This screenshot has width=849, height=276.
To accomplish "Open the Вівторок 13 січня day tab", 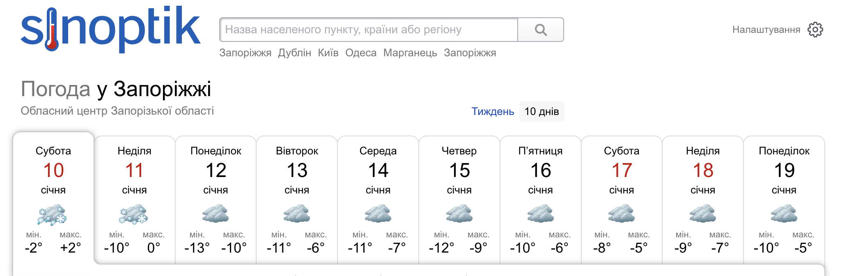I will (297, 170).
